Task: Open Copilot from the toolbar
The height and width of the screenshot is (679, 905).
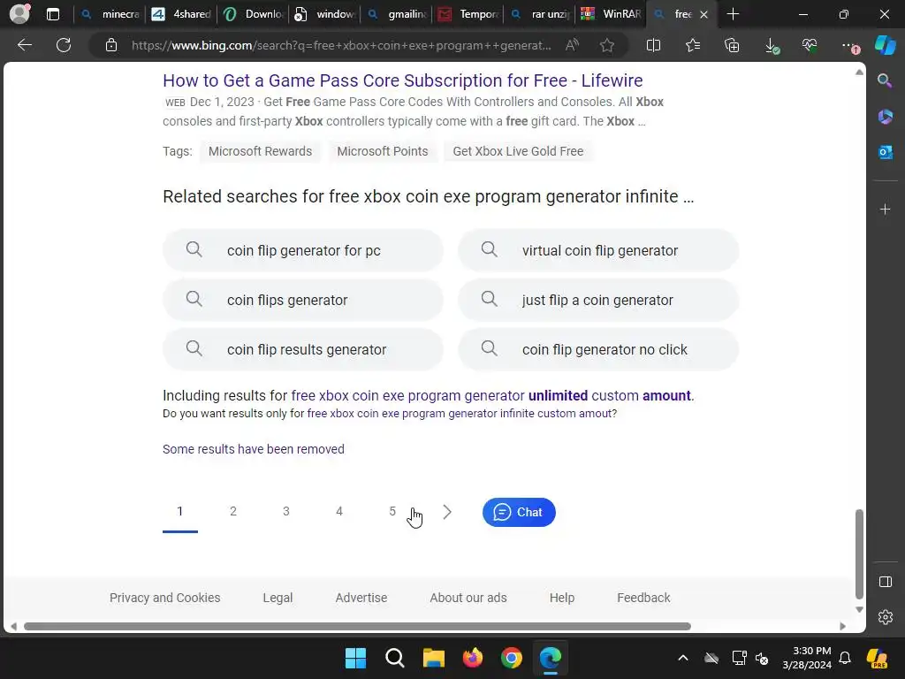Action: (886, 45)
